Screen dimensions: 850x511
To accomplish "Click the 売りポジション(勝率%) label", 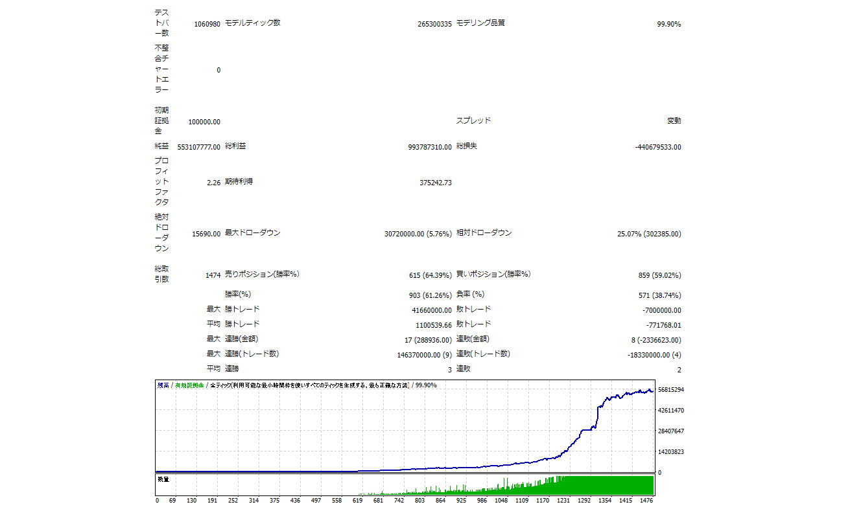I will pyautogui.click(x=261, y=274).
